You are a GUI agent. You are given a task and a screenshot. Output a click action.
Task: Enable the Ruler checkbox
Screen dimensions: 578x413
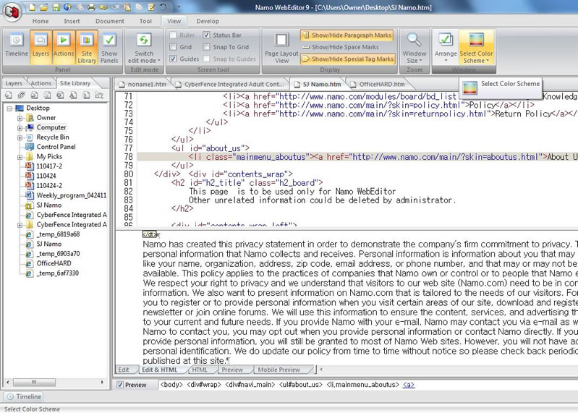pyautogui.click(x=173, y=35)
